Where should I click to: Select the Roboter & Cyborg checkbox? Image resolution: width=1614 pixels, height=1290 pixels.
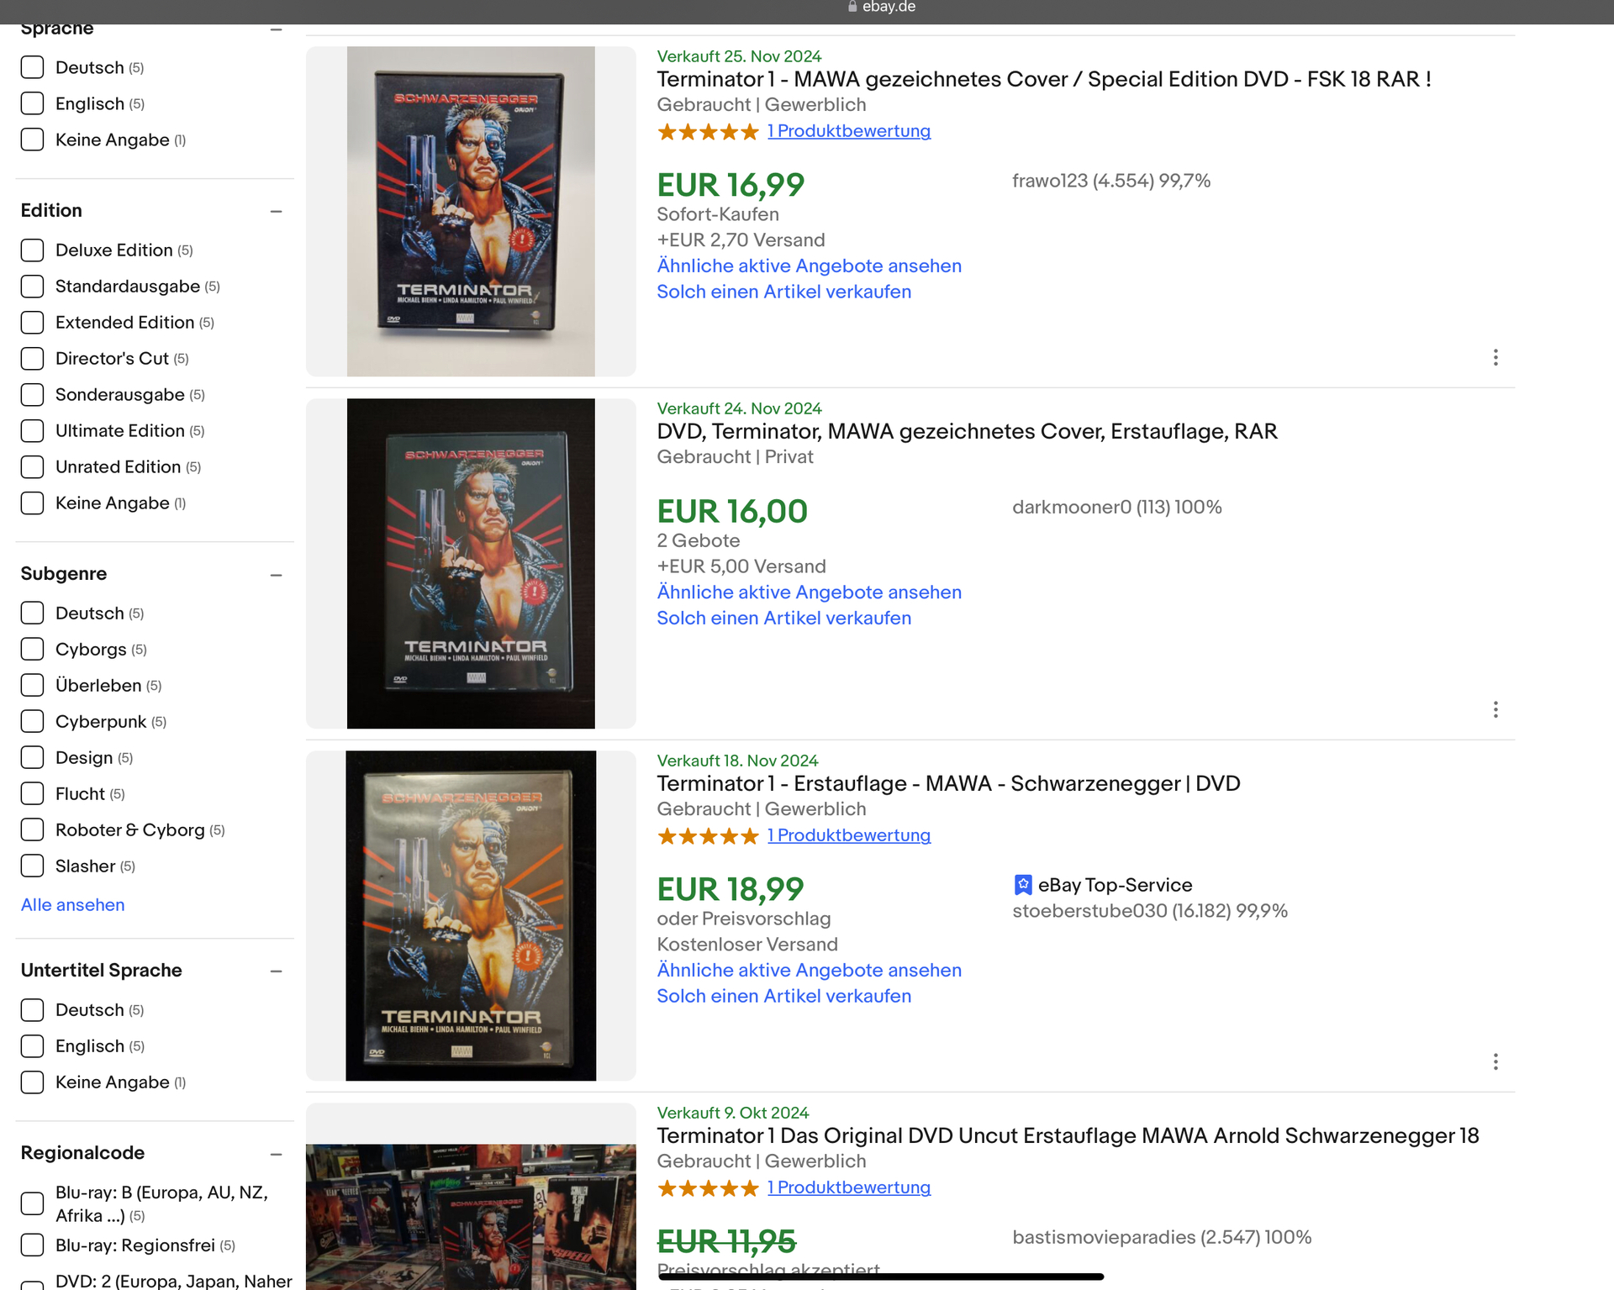[32, 830]
